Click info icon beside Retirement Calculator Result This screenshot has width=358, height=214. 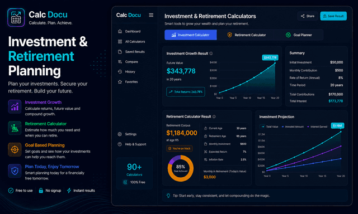(x=214, y=116)
